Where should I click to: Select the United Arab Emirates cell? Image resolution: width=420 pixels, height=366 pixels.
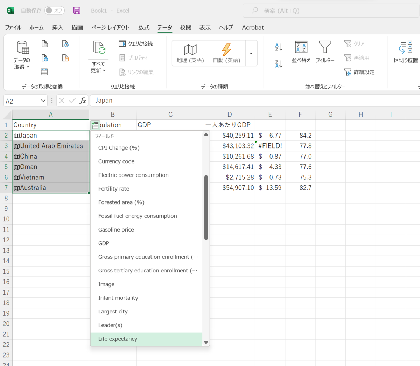(51, 146)
